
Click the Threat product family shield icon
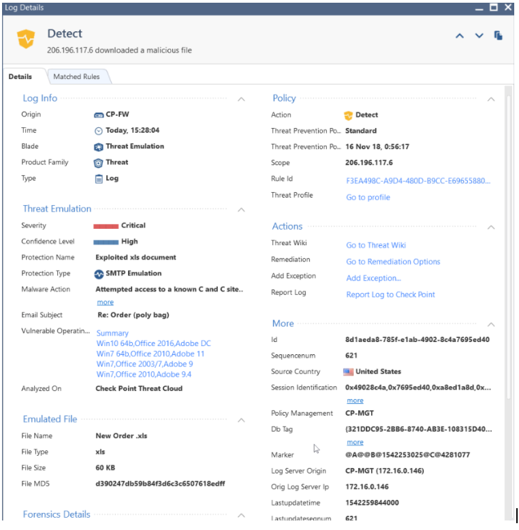(x=98, y=163)
